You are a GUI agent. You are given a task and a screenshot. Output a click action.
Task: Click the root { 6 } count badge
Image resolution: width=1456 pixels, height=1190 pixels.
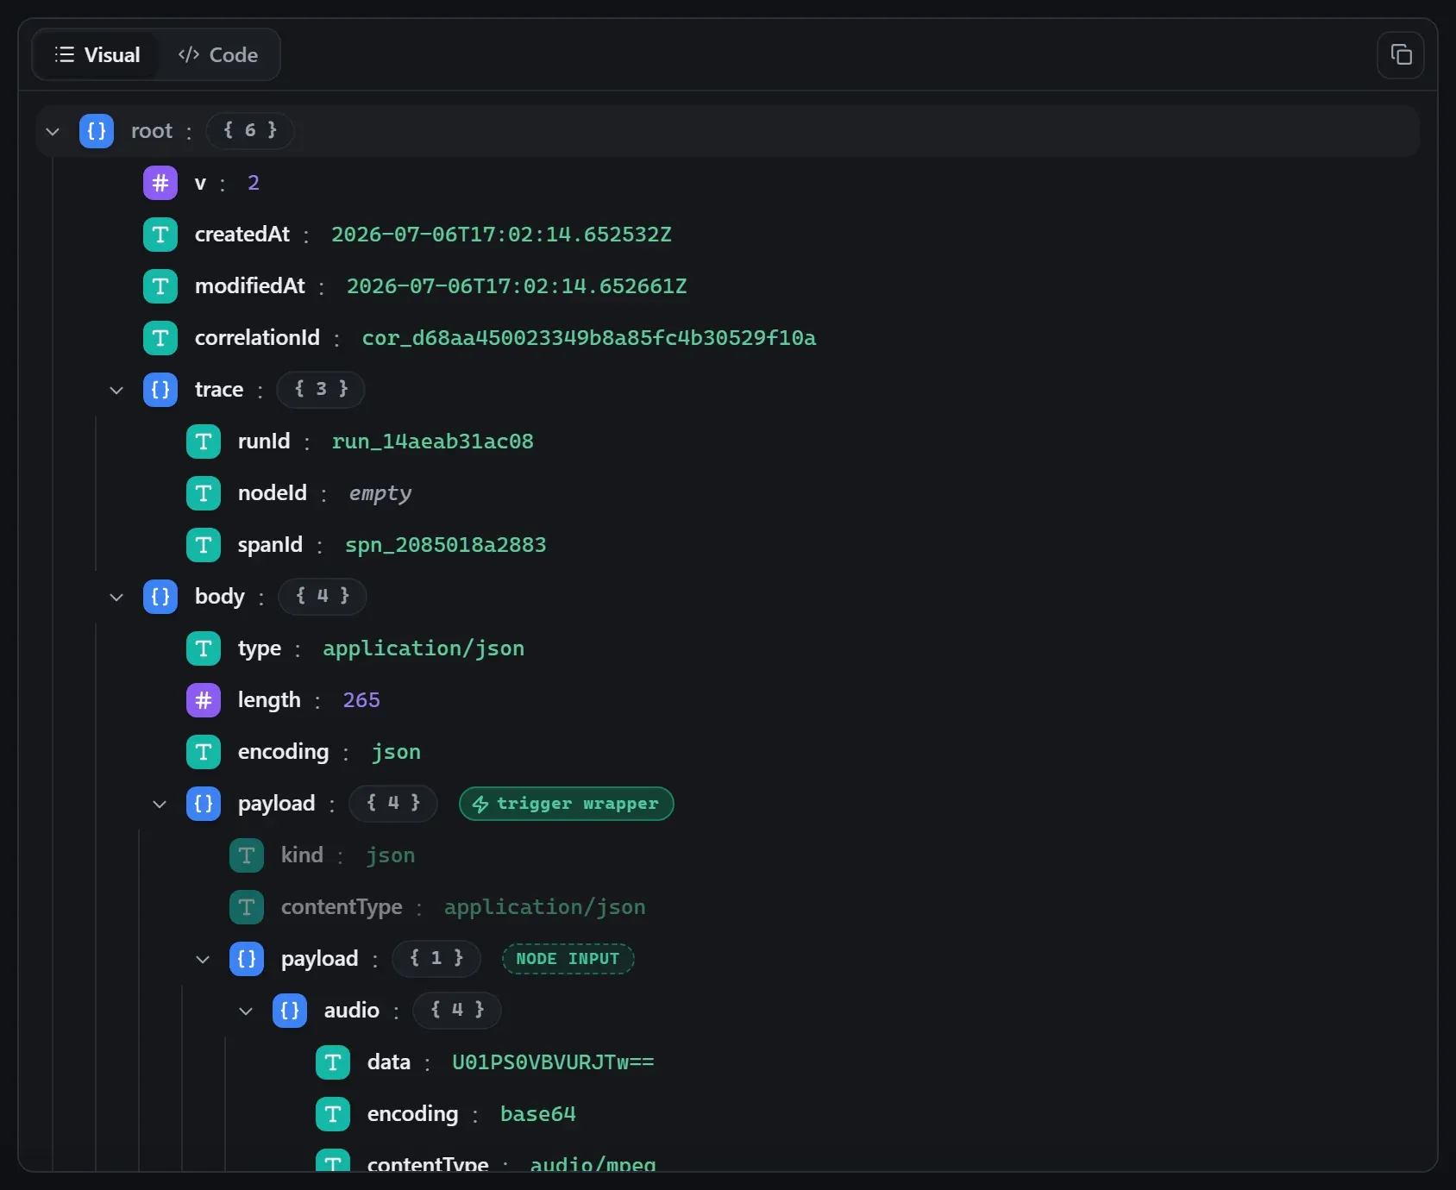pos(250,130)
